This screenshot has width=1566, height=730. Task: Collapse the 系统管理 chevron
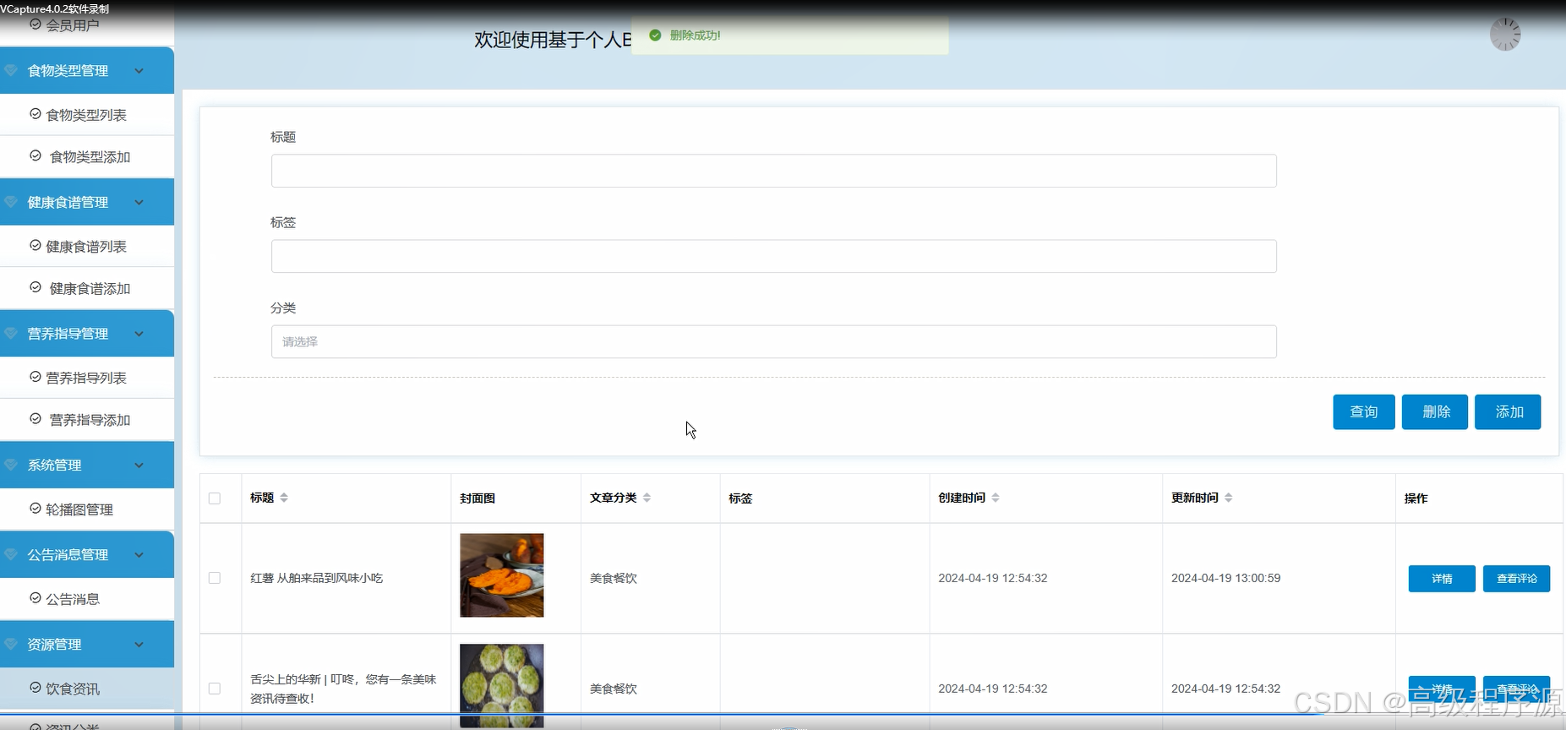point(139,466)
